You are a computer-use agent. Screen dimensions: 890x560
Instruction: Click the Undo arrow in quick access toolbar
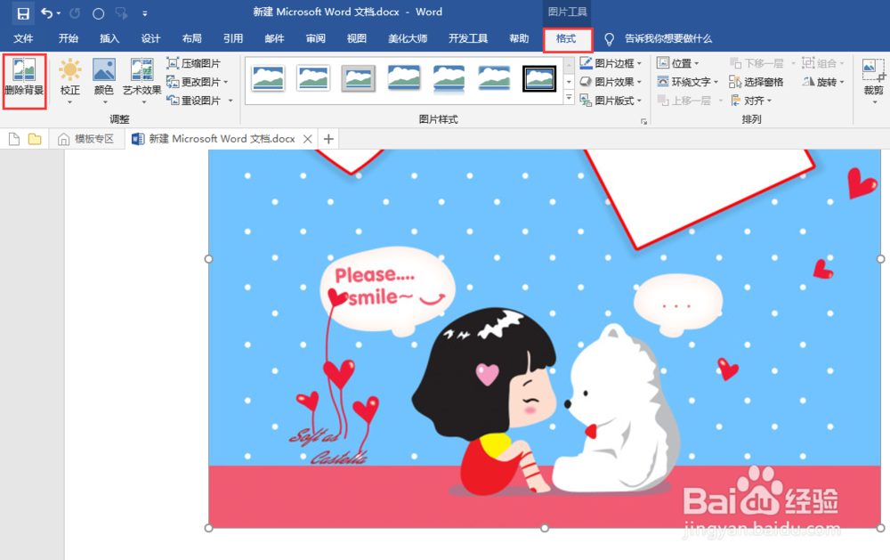pyautogui.click(x=47, y=12)
